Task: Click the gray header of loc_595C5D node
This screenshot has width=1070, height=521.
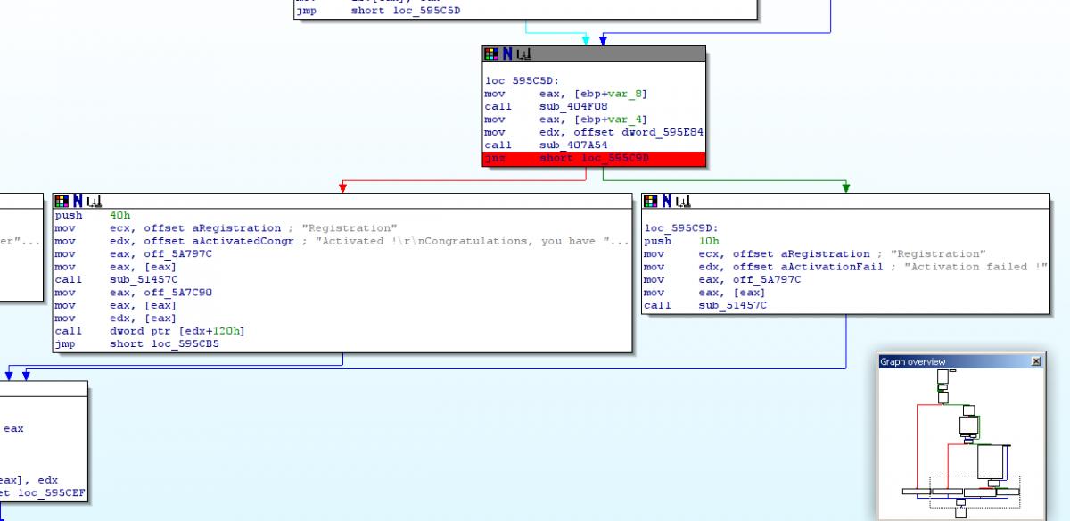Action: tap(595, 54)
